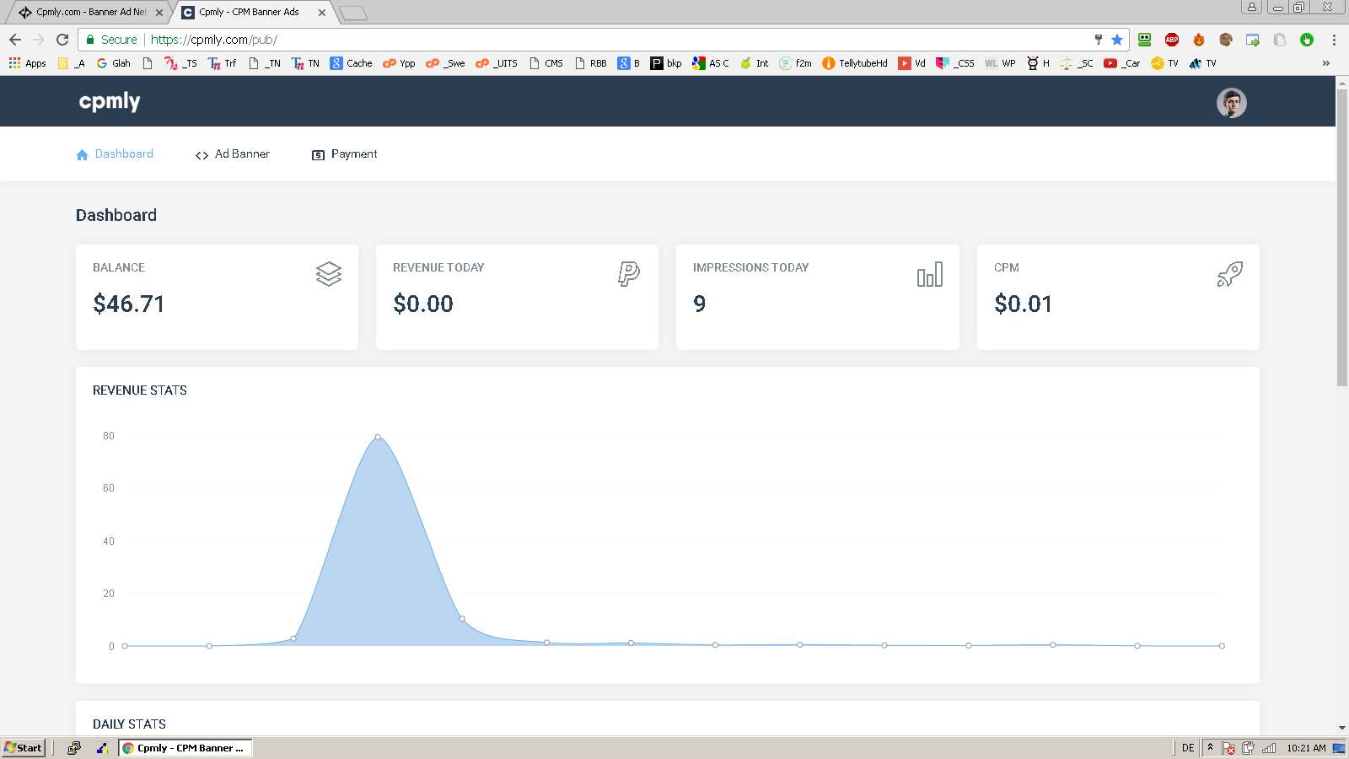Screen dimensions: 1349x759
Task: Open the f2m bookmark
Action: pyautogui.click(x=795, y=63)
